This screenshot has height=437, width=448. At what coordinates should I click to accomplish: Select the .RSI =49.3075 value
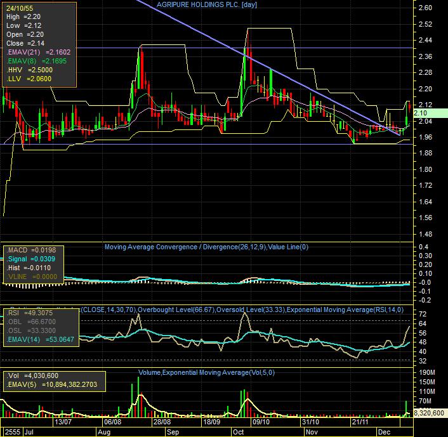[29, 313]
